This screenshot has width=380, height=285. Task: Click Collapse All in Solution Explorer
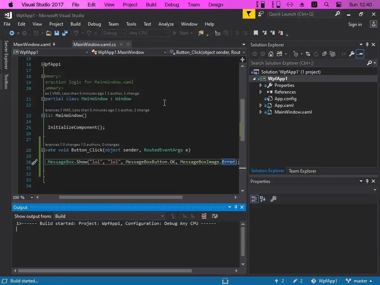324,54
